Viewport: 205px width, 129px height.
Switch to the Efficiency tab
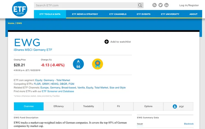coord(58,106)
